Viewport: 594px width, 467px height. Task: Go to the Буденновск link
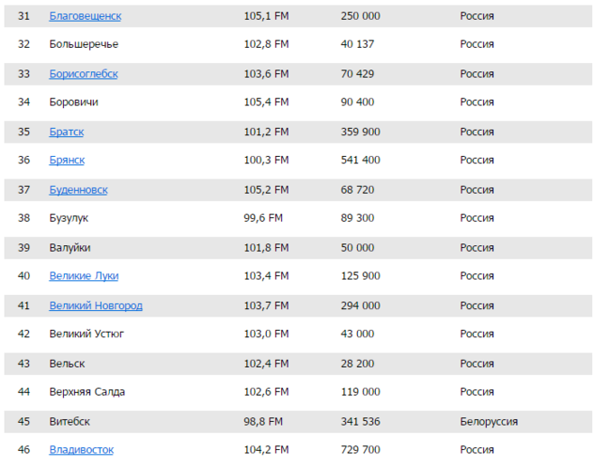click(78, 189)
